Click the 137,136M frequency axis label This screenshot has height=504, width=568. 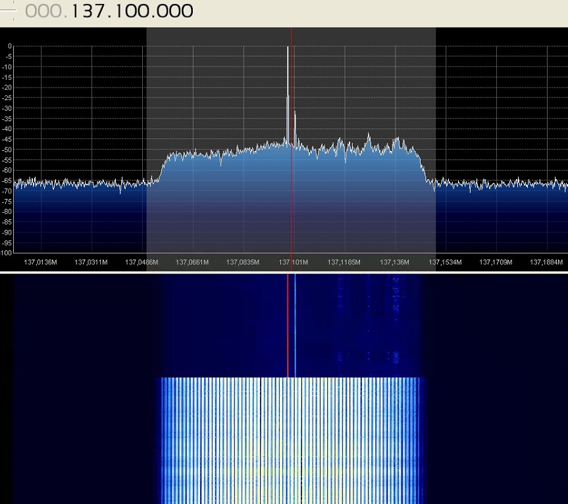point(394,262)
